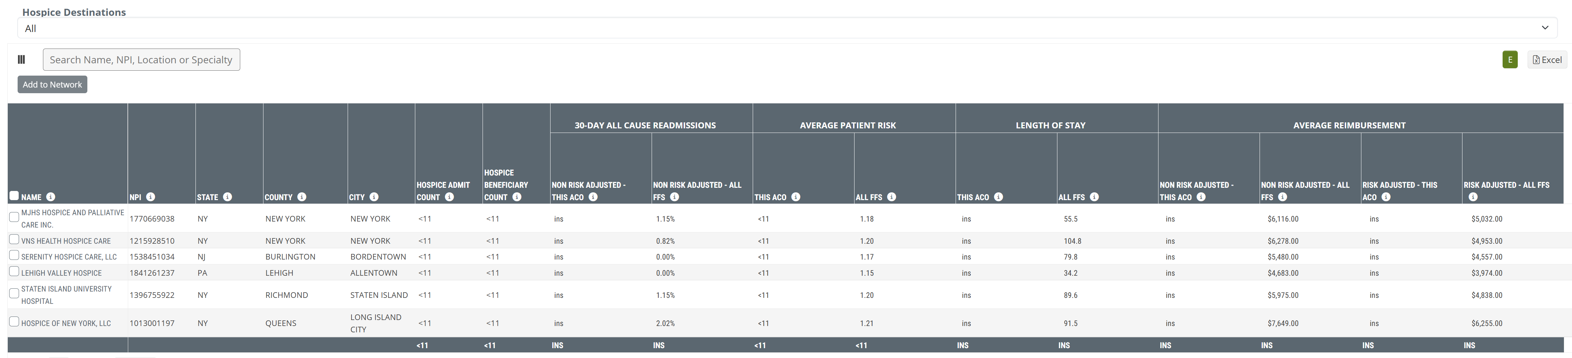
Task: Click info icon beside NPI header
Action: (151, 197)
